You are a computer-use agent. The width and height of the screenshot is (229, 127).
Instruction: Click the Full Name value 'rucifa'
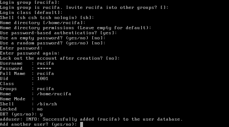coord(45,73)
